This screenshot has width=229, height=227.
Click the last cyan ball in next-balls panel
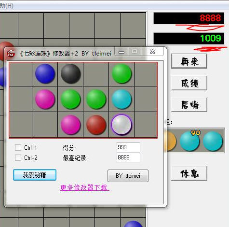213,141
